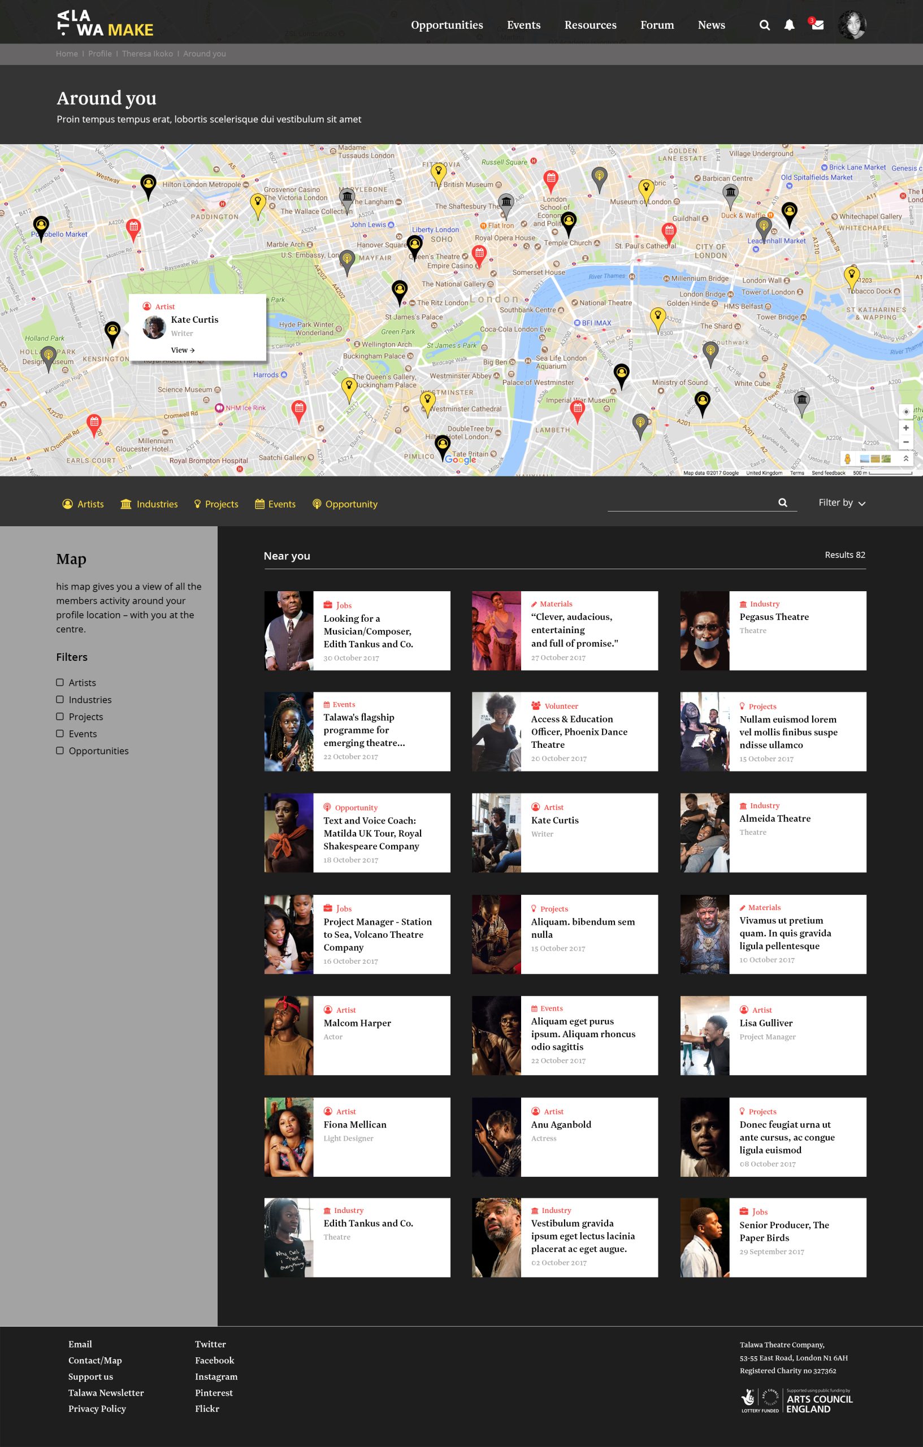
Task: Open Access & Education Officer volunteer card
Action: pos(565,731)
